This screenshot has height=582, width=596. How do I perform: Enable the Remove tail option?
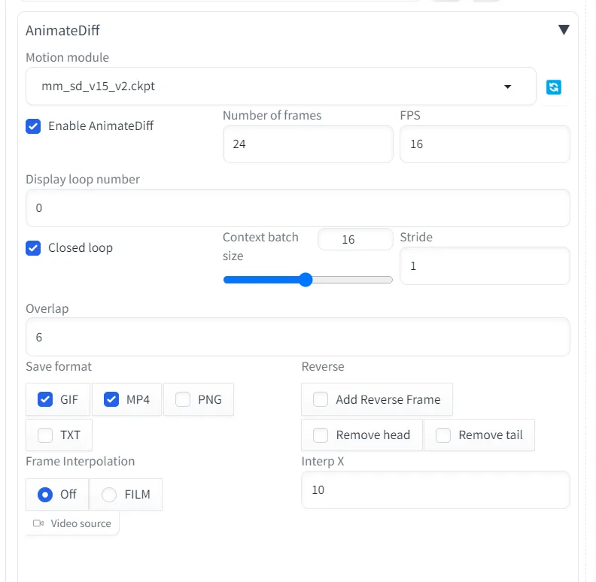tap(443, 435)
